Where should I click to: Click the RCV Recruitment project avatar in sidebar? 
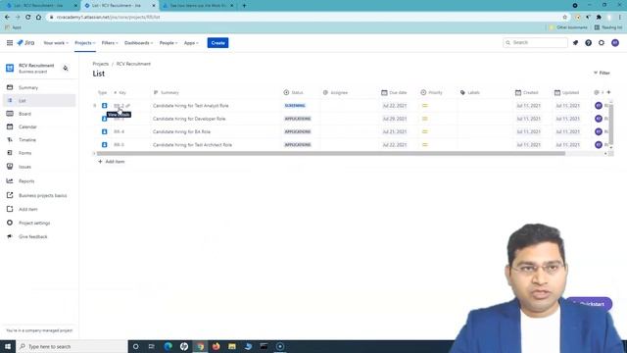coord(10,68)
